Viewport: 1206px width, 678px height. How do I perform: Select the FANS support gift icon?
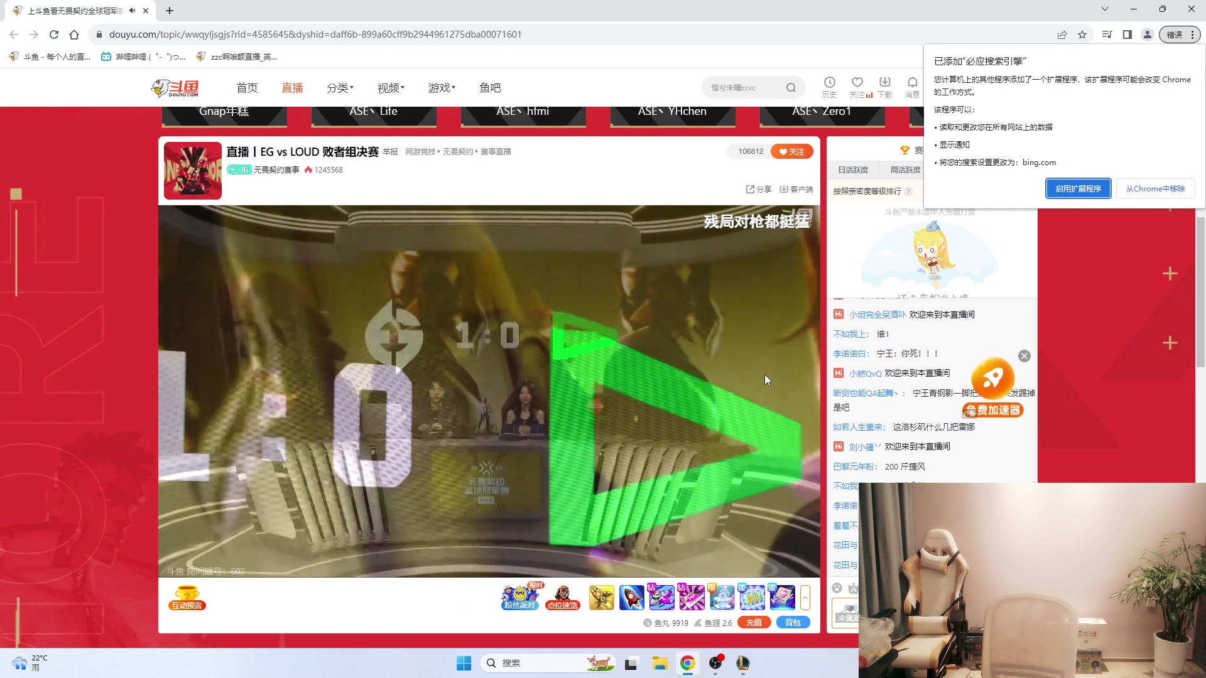[782, 597]
